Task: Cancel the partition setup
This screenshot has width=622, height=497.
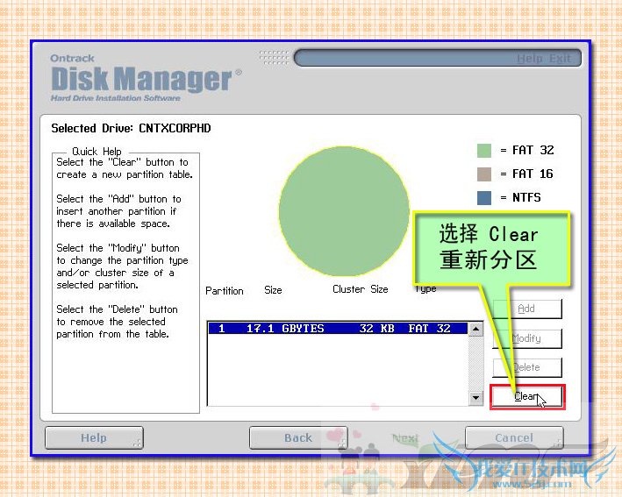Action: pos(514,437)
